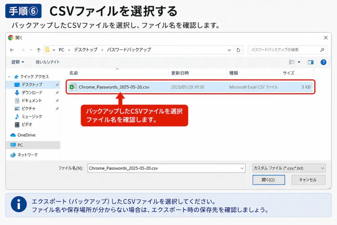Click the file date 2025/05/20 10:30
This screenshot has height=225, width=337.
click(x=187, y=87)
